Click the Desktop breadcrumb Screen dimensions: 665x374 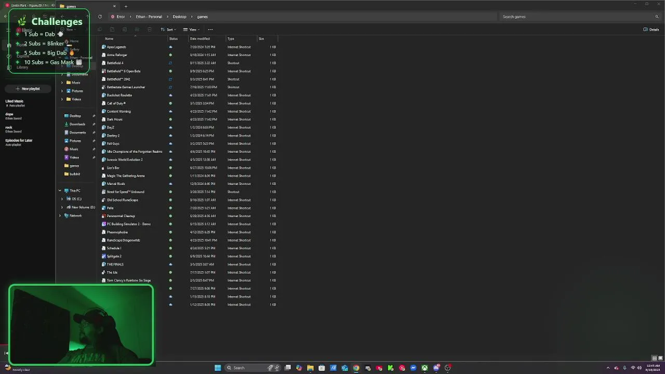click(x=179, y=17)
